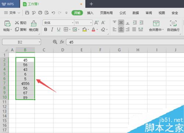This screenshot has height=133, width=184.
Task: Expand the Merge and Center dropdown arrow
Action: coord(163,30)
